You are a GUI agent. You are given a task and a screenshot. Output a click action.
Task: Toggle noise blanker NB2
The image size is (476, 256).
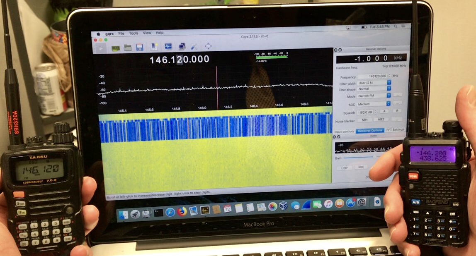tap(381, 120)
